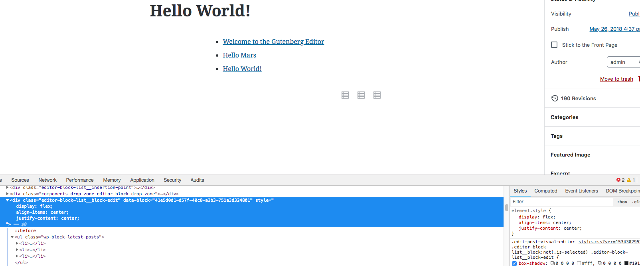Click align-items: center in the Styles pane
Image resolution: width=640 pixels, height=266 pixels.
[x=545, y=222]
